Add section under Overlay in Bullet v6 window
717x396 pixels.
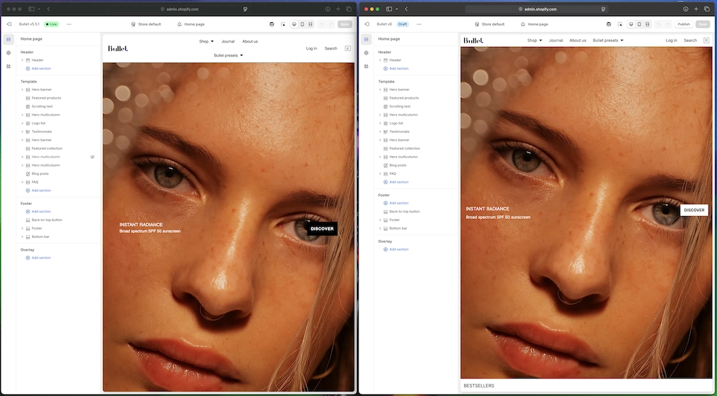click(396, 249)
